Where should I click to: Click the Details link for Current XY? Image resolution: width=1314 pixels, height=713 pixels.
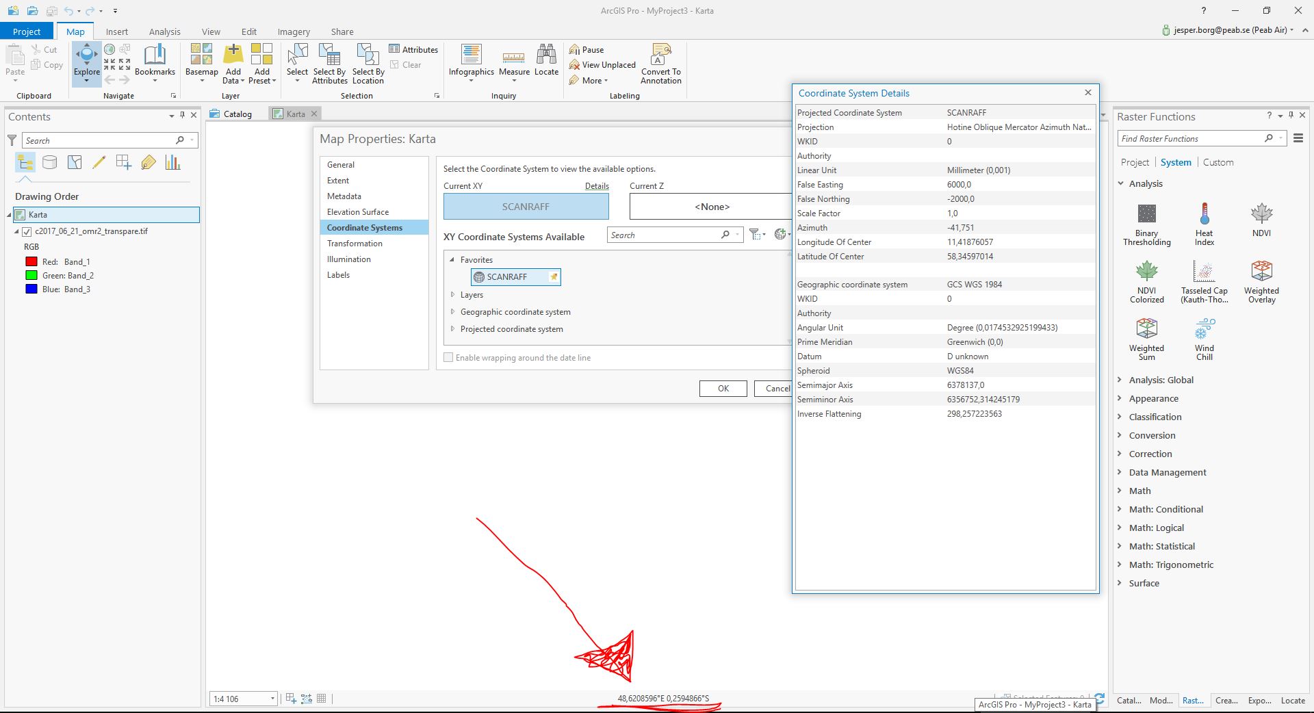pyautogui.click(x=597, y=186)
